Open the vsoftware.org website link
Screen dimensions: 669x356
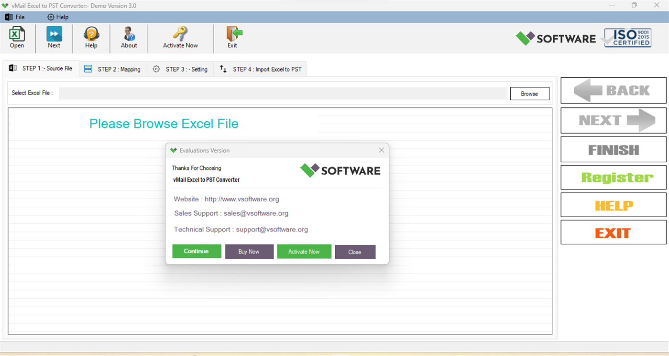(241, 199)
